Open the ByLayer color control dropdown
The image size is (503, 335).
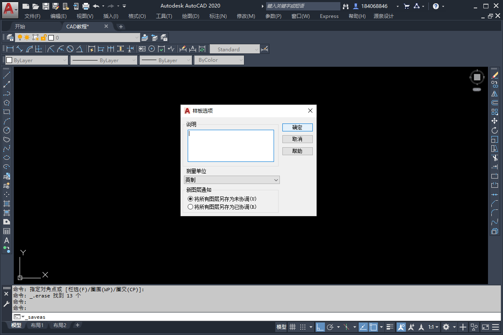coord(36,60)
